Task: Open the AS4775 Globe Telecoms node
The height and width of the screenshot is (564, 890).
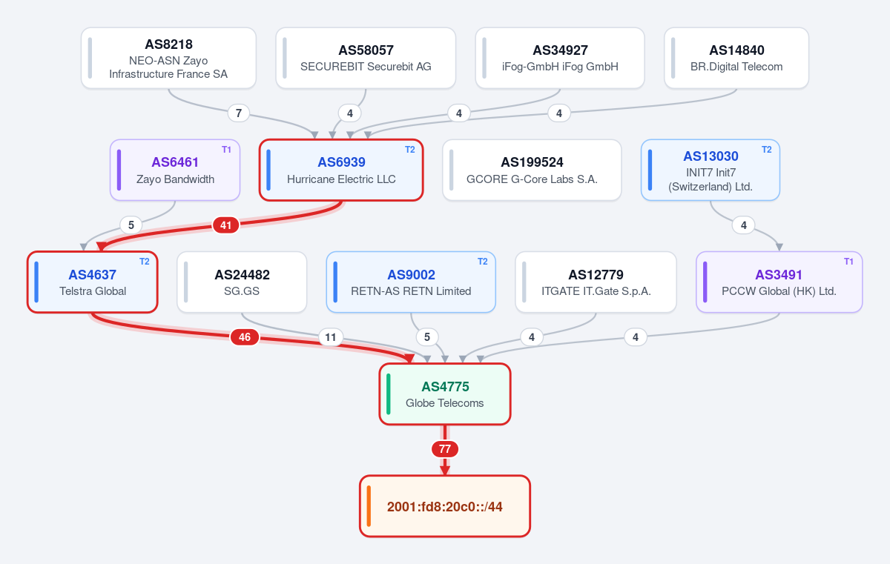Action: pos(445,394)
